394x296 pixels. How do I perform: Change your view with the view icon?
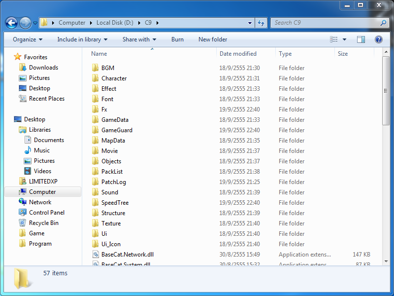point(334,39)
